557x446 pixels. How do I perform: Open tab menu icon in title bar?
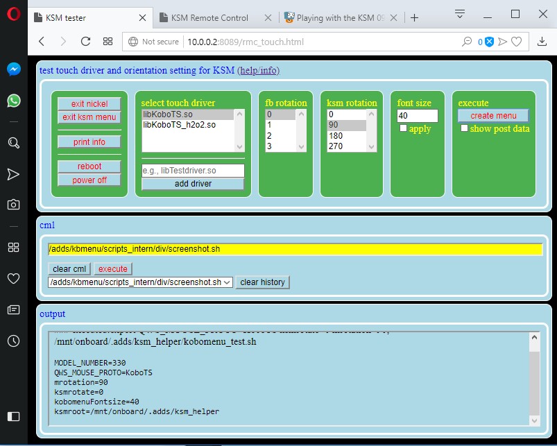point(460,14)
